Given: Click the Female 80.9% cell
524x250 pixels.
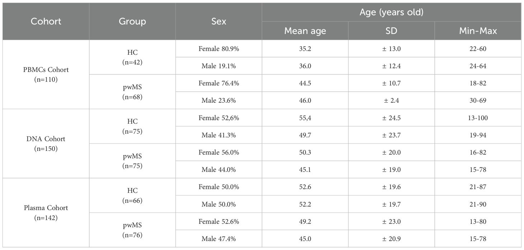Looking at the screenshot, I should tap(219, 49).
